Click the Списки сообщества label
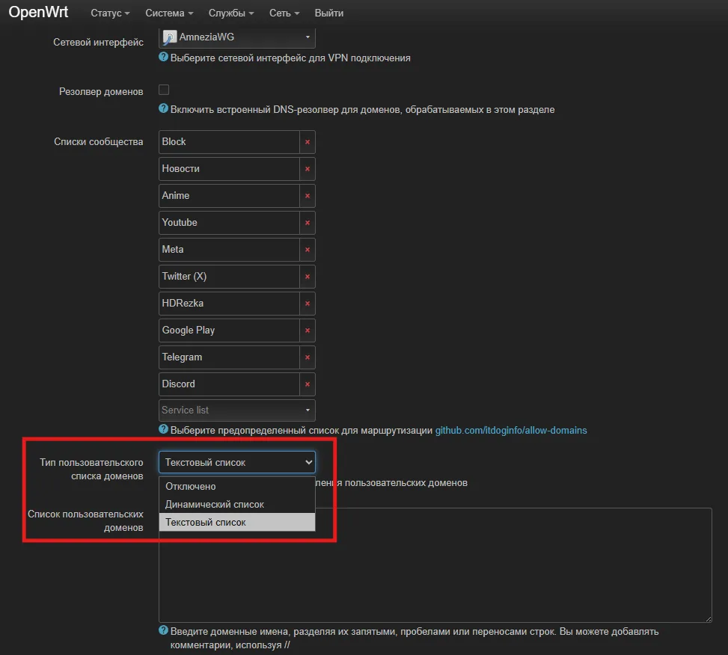The height and width of the screenshot is (655, 728). pyautogui.click(x=99, y=141)
